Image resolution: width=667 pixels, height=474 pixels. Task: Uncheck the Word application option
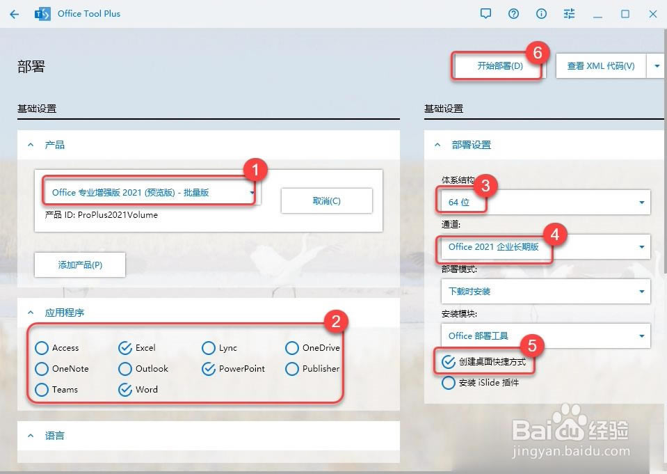coord(138,390)
